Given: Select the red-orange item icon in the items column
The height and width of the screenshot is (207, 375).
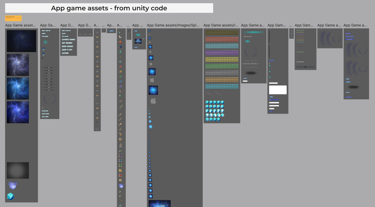Looking at the screenshot, I should [120, 42].
